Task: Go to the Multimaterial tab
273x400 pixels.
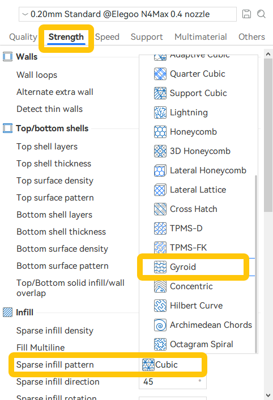Action: point(201,37)
